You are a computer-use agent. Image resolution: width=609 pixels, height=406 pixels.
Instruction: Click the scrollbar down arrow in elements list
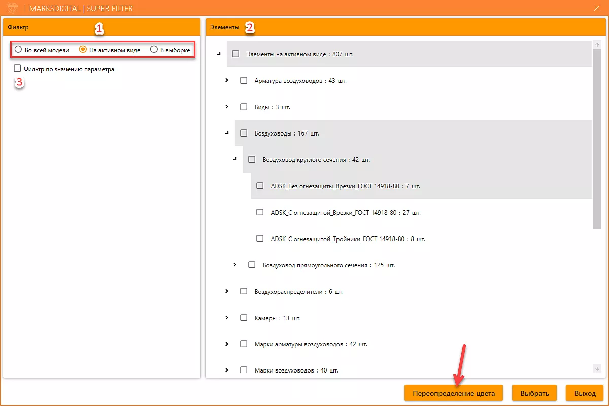pyautogui.click(x=597, y=369)
